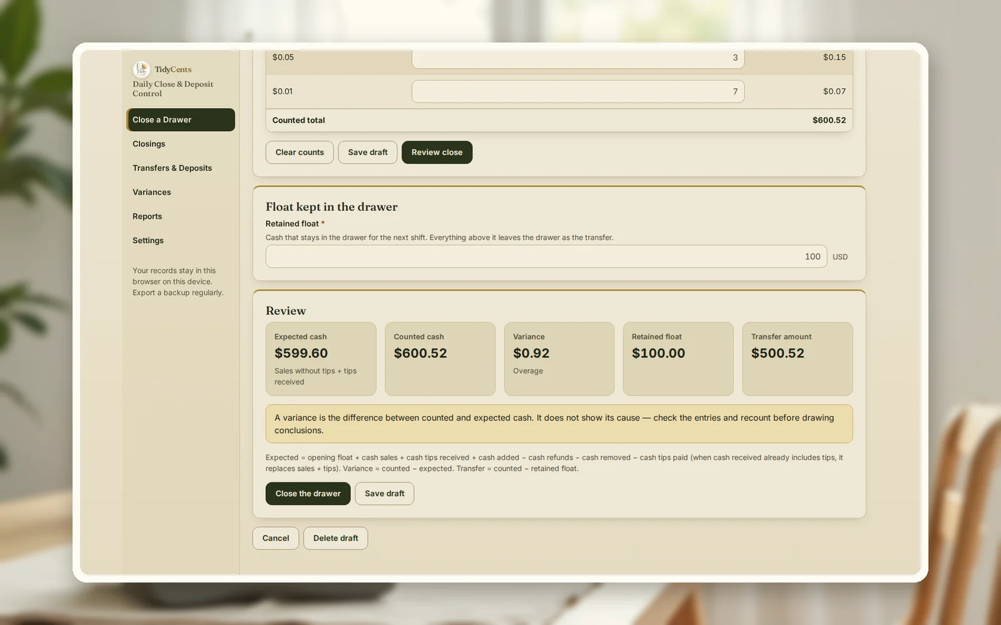Click the variance explanation notice
The height and width of the screenshot is (625, 1001).
pyautogui.click(x=559, y=424)
